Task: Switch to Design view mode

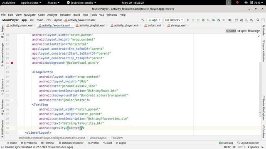Action: point(254,31)
